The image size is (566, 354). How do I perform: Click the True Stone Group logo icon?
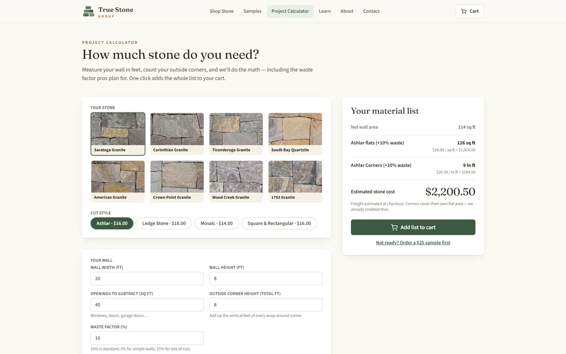coord(89,11)
